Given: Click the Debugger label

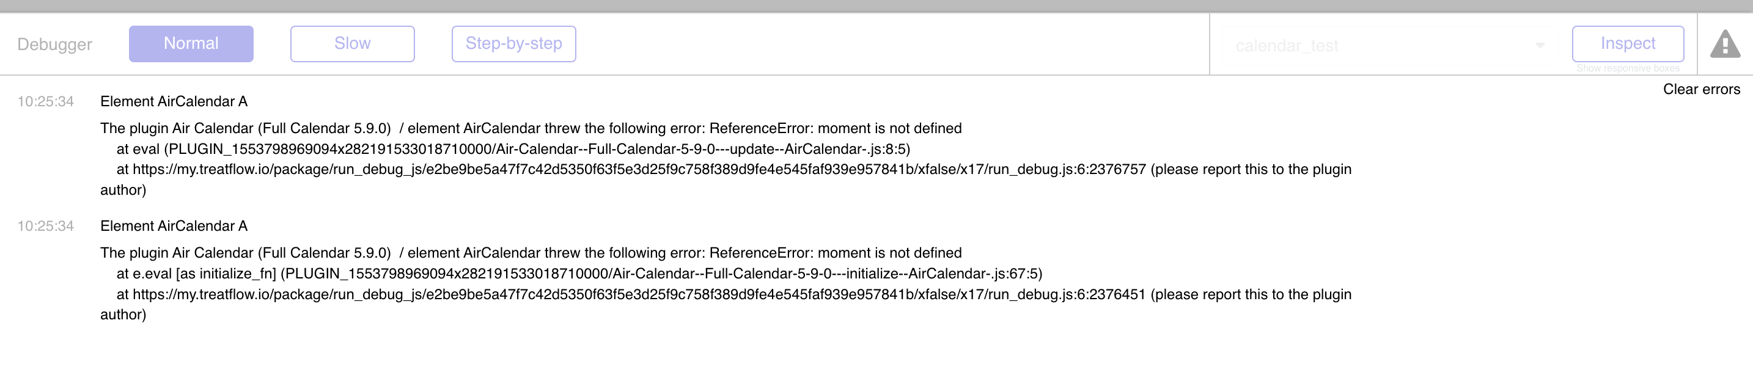Looking at the screenshot, I should coord(54,44).
